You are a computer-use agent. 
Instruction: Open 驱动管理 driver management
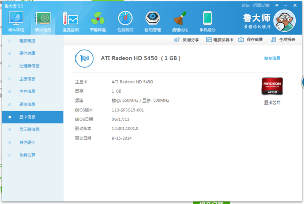coord(153,21)
